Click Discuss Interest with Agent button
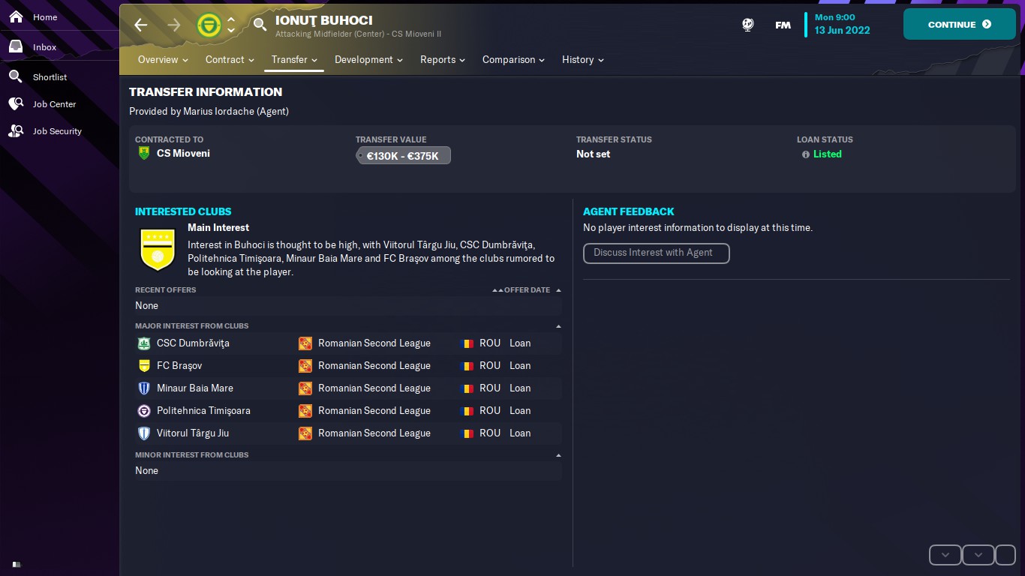Screen dimensions: 1025x576 point(656,253)
